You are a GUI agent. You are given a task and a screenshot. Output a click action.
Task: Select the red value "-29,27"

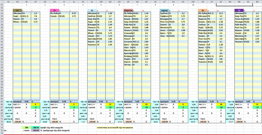click(230, 122)
